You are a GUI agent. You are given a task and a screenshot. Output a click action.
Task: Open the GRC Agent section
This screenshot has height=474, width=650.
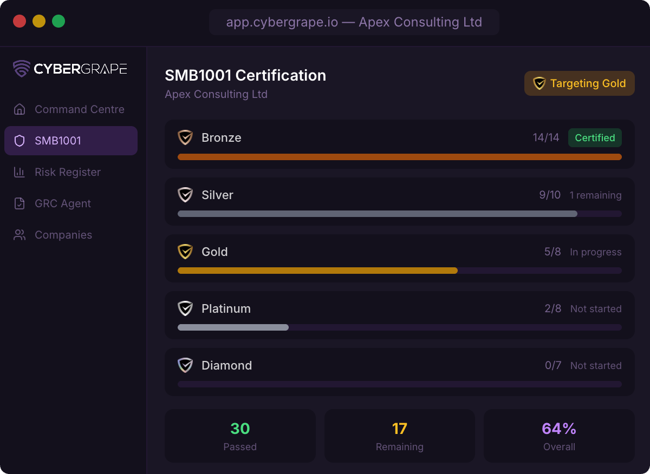click(x=63, y=203)
